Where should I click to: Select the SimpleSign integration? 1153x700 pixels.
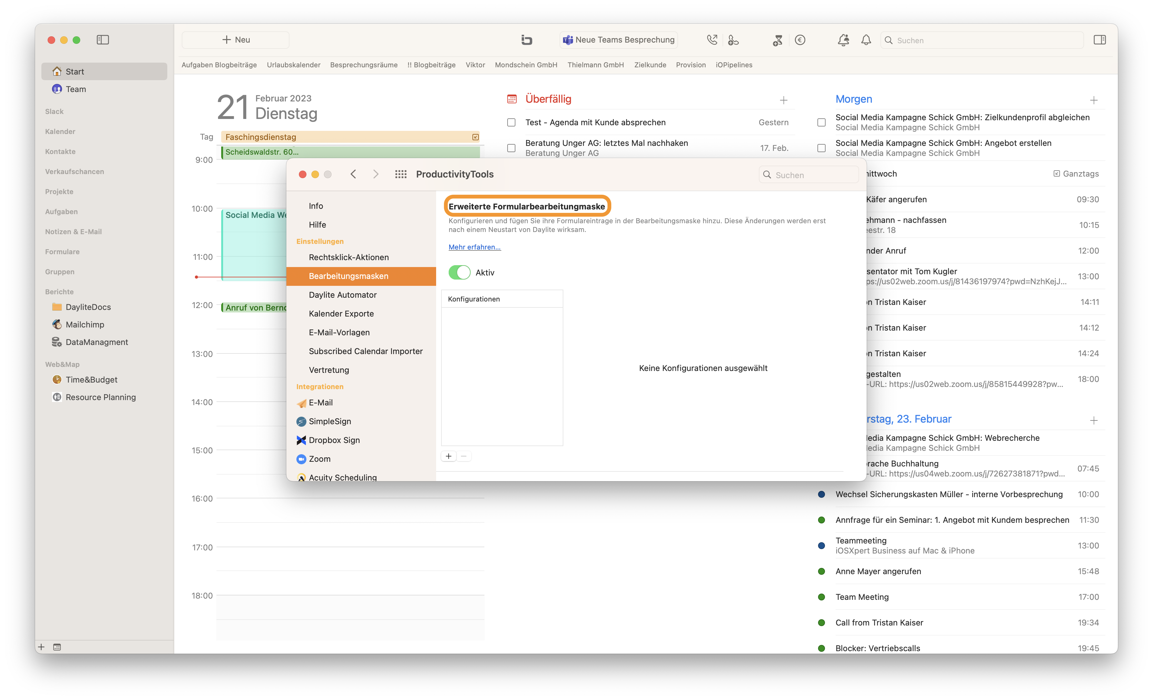329,421
